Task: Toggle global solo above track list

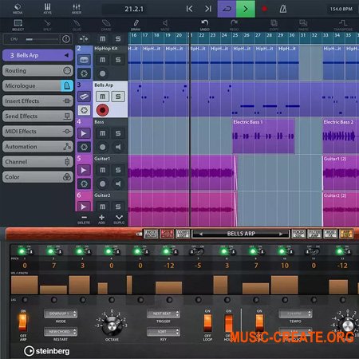Action: click(118, 39)
